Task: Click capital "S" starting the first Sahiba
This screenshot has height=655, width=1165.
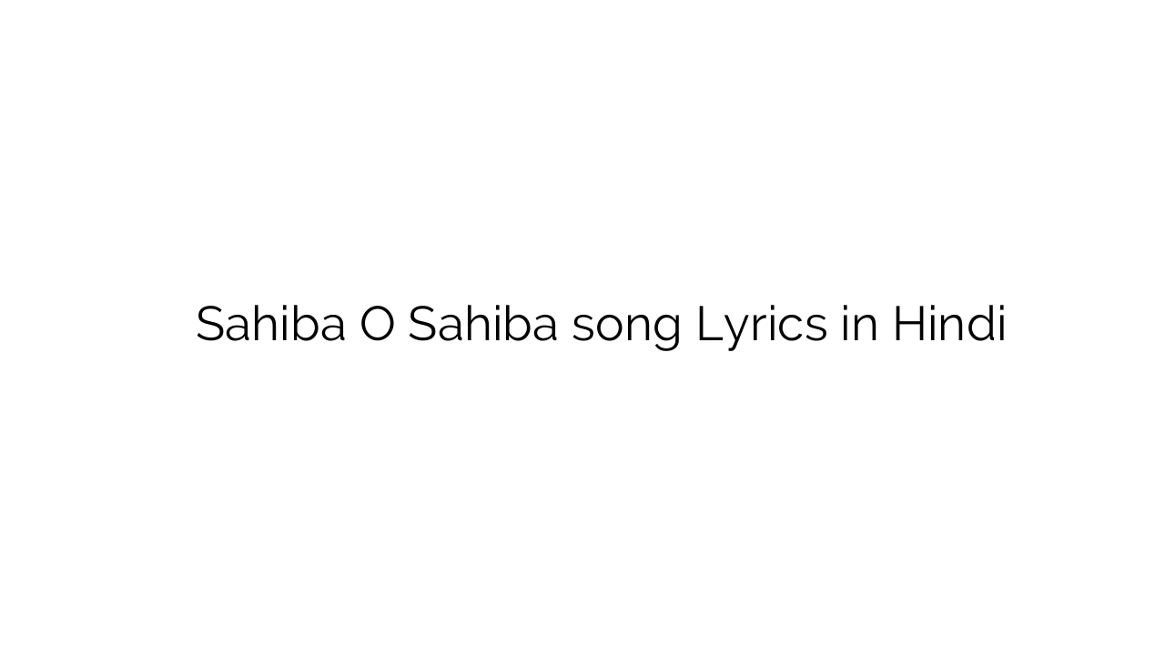Action: (209, 325)
